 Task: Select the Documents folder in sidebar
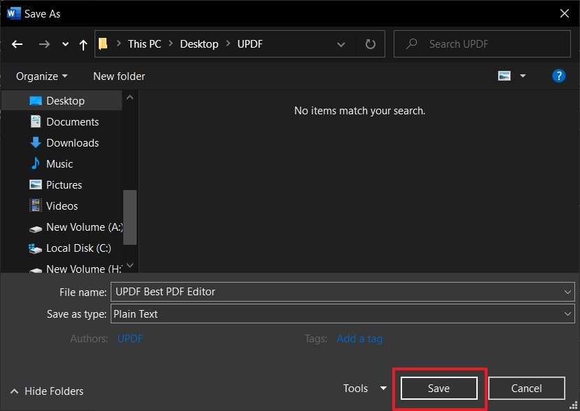click(x=72, y=121)
